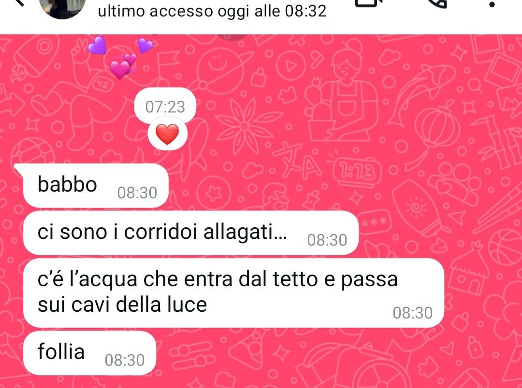
Task: Tap the words 'sui cavi della luce'
Action: (122, 305)
